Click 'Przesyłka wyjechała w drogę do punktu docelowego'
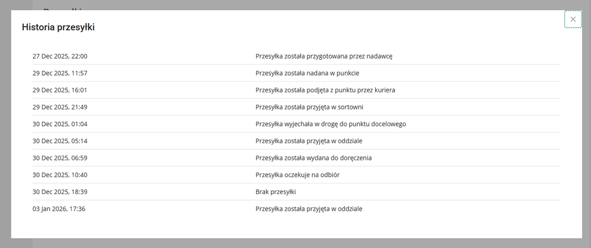This screenshot has height=248, width=591. 331,124
